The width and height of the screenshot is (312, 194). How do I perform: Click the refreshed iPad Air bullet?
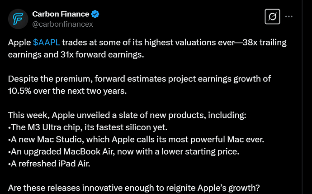point(49,164)
